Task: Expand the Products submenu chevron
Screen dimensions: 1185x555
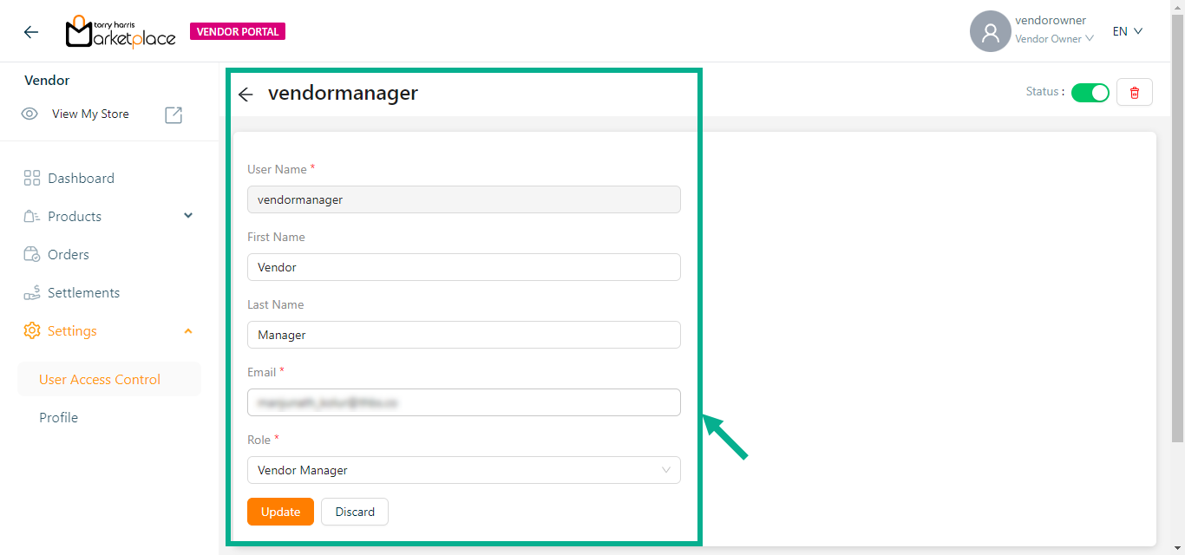Action: [x=188, y=216]
